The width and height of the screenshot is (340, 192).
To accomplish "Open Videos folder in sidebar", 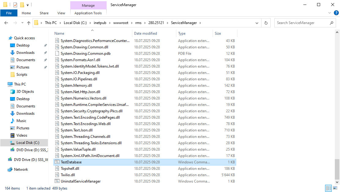I will point(22,135).
